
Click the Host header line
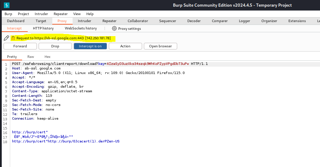[x=36, y=68]
